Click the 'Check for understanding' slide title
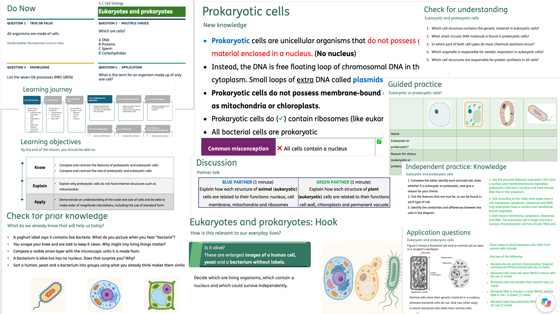Image resolution: width=560 pixels, height=314 pixels. click(x=466, y=9)
